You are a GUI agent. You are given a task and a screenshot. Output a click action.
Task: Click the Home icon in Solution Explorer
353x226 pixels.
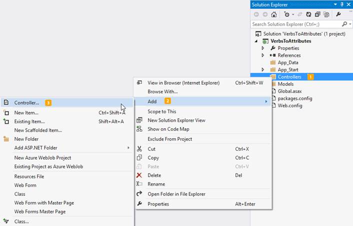(x=273, y=14)
